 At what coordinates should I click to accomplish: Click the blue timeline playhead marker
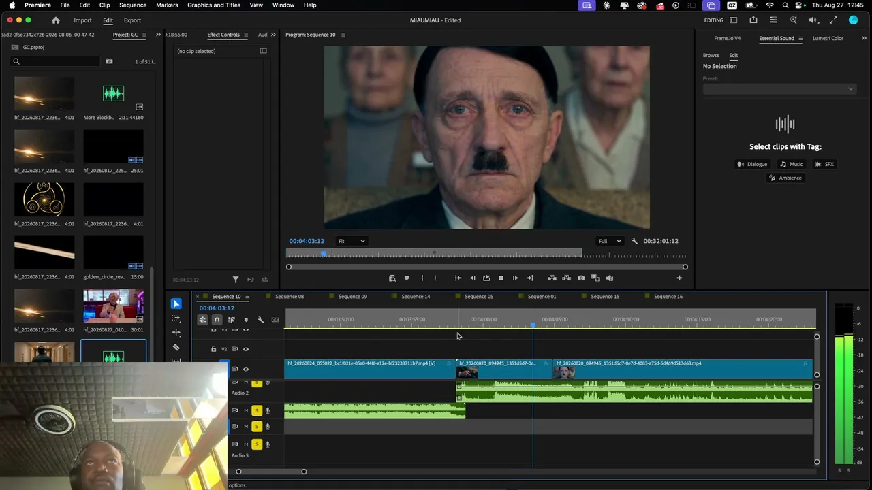coord(533,325)
